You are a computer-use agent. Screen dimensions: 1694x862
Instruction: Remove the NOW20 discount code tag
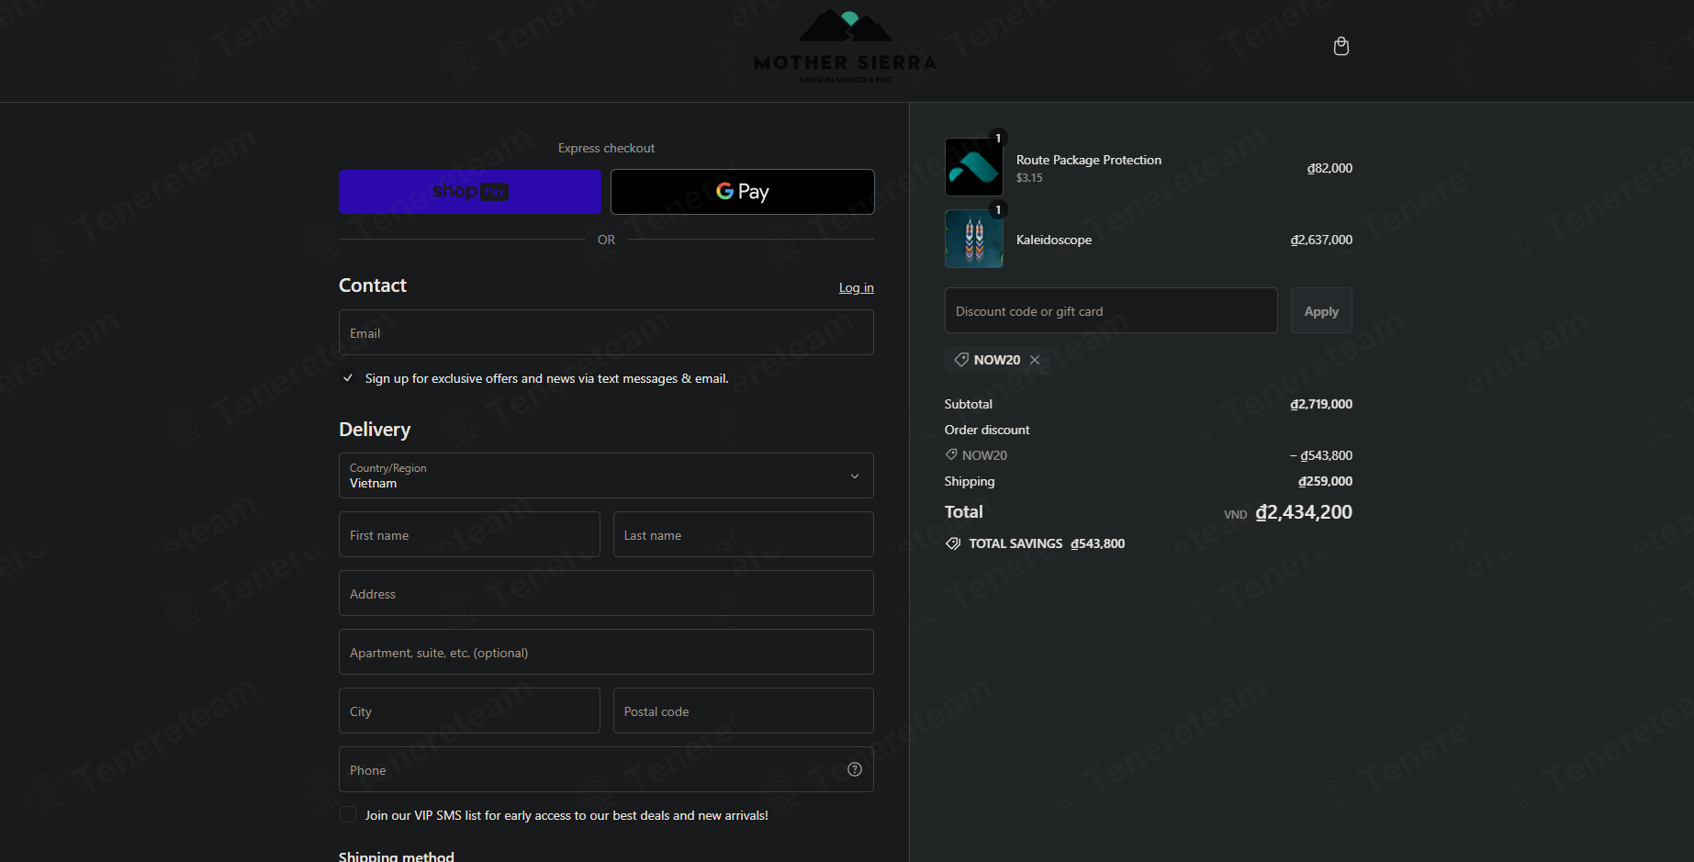coord(1035,360)
